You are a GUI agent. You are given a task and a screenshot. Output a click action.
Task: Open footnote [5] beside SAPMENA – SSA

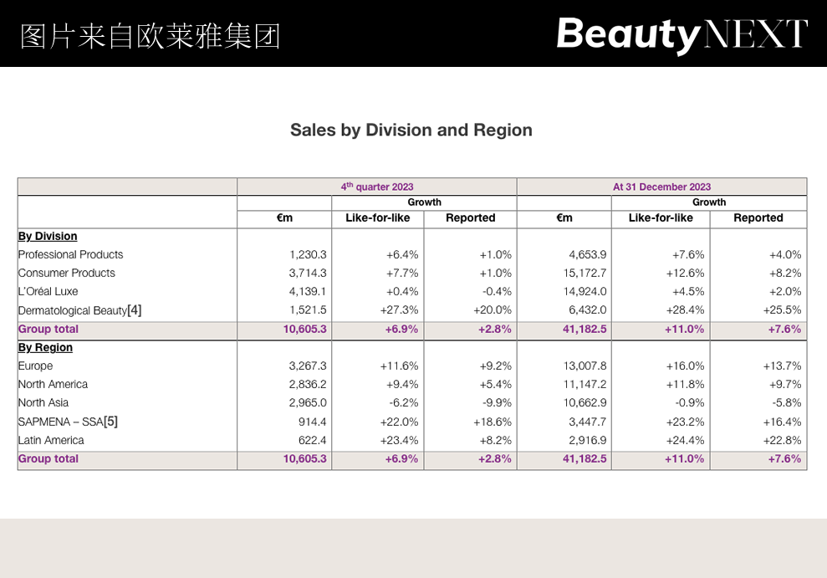coord(110,422)
